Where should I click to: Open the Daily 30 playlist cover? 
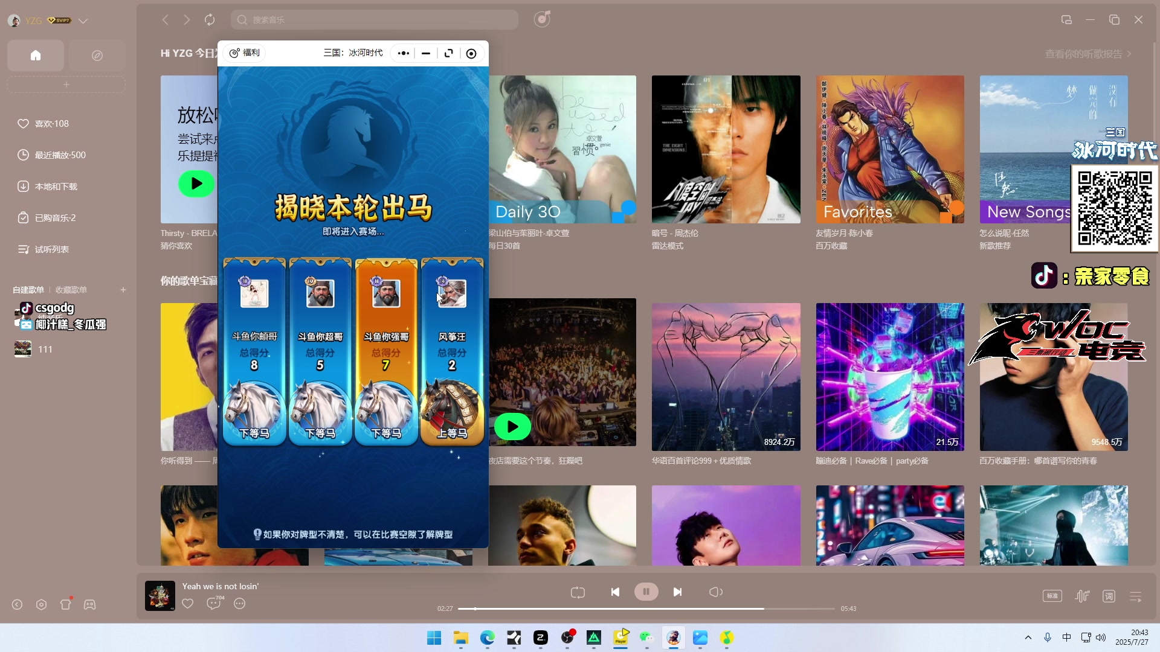562,149
